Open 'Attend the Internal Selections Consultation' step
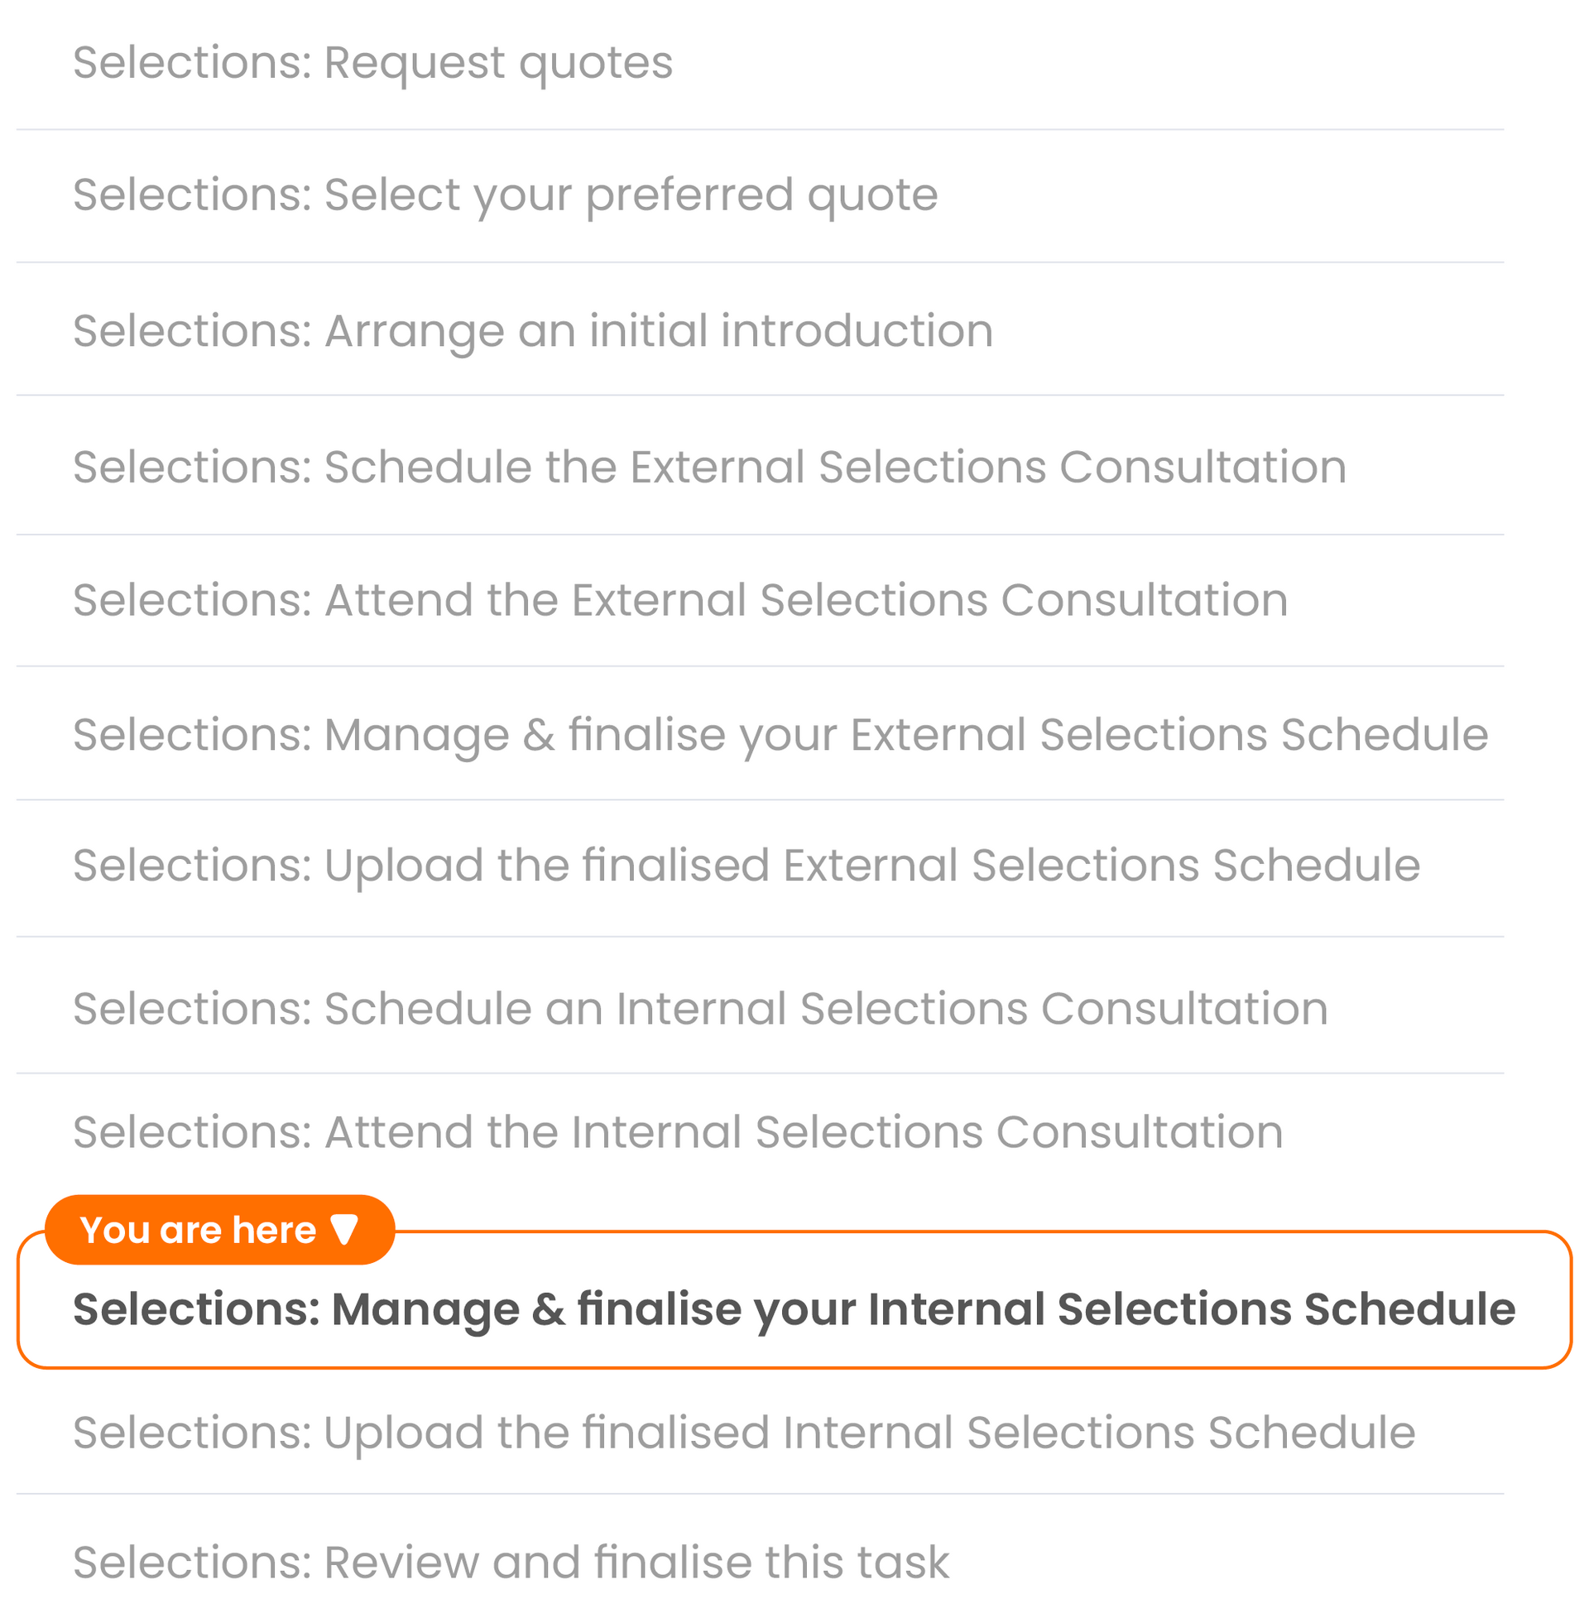This screenshot has height=1618, width=1589. (x=678, y=1131)
